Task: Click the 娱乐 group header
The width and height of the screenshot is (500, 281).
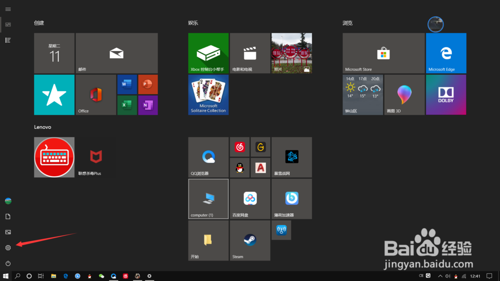Action: pyautogui.click(x=193, y=23)
